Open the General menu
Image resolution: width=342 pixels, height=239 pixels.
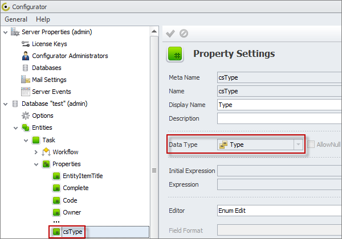click(x=16, y=19)
